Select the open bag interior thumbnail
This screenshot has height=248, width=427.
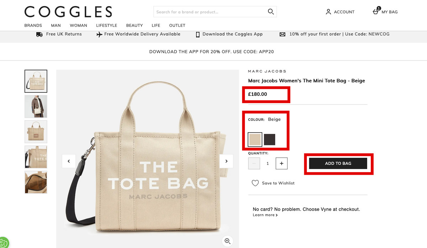point(36,182)
